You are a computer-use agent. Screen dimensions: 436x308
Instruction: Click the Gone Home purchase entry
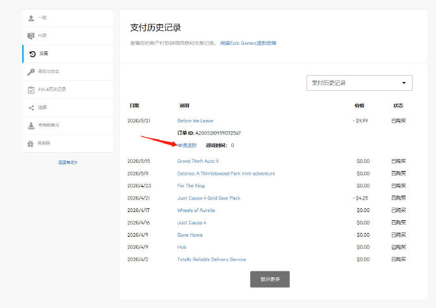pyautogui.click(x=190, y=235)
